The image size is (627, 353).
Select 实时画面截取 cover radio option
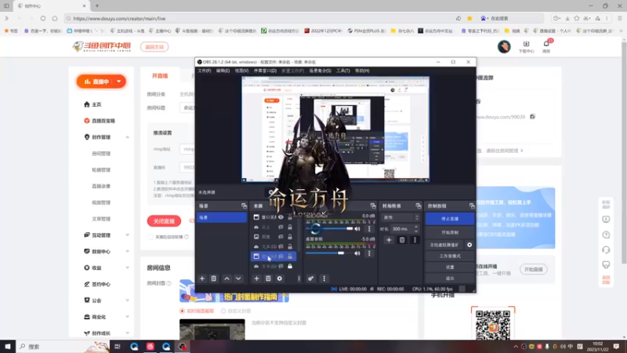point(183,311)
